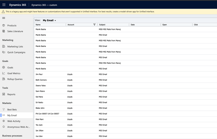Click the Best Bets trophy icon
Image resolution: width=217 pixels, height=139 pixels.
pos(4,109)
